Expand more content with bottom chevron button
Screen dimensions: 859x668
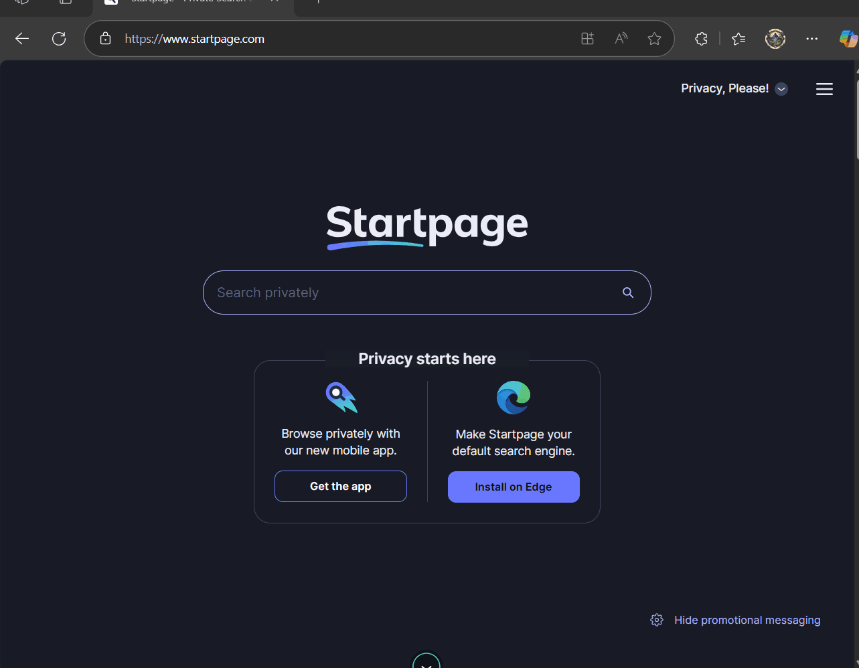tap(426, 661)
